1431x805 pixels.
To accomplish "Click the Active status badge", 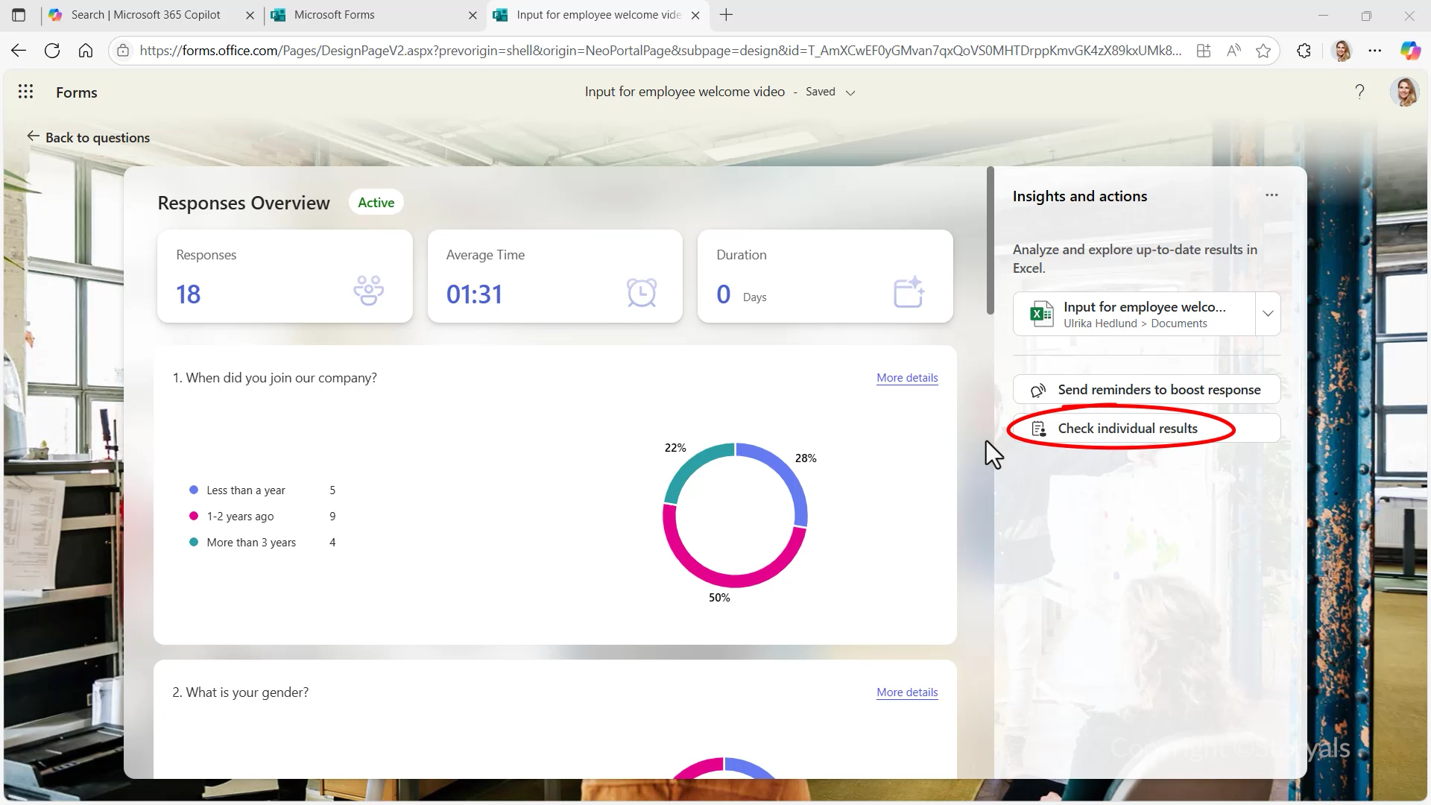I will tap(376, 203).
